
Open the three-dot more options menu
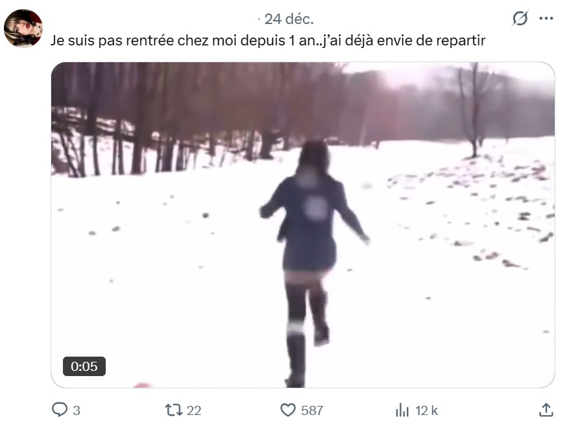pos(546,18)
